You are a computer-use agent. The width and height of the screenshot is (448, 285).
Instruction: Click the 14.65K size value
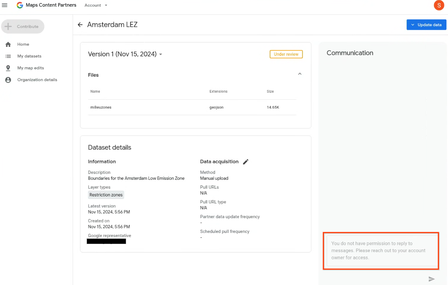click(273, 107)
